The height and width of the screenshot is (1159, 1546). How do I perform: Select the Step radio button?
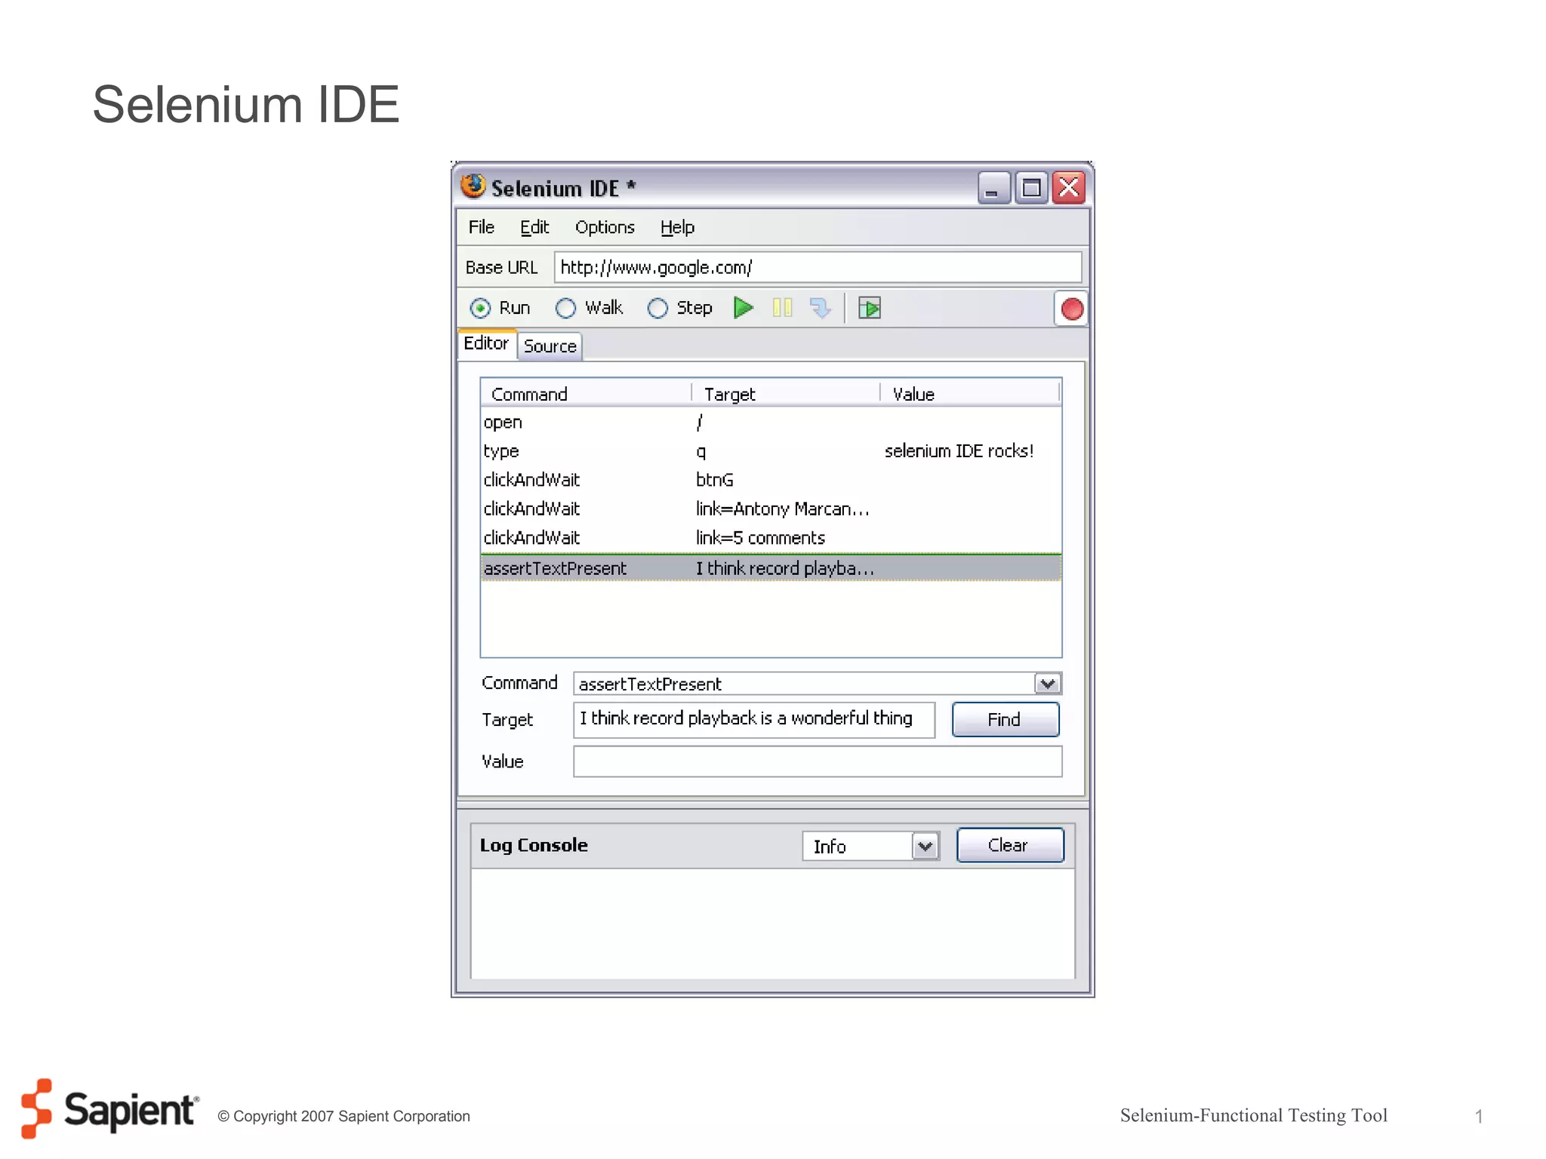pyautogui.click(x=658, y=308)
